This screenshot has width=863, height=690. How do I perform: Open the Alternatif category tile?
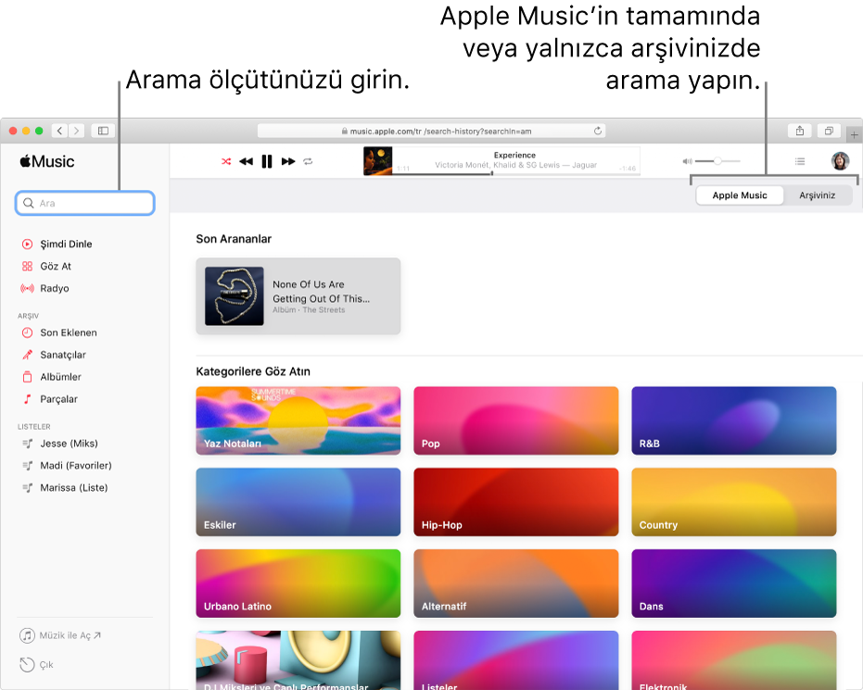click(516, 583)
